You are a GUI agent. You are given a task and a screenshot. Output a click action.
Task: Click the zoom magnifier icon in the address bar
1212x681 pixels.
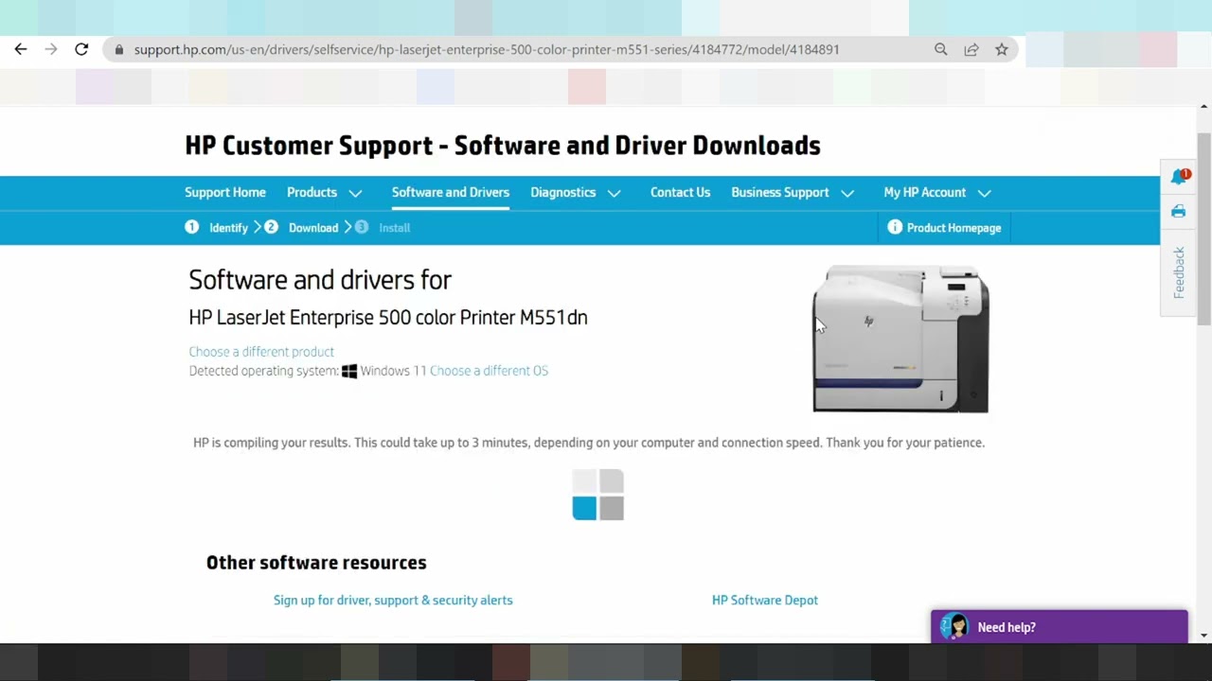940,49
